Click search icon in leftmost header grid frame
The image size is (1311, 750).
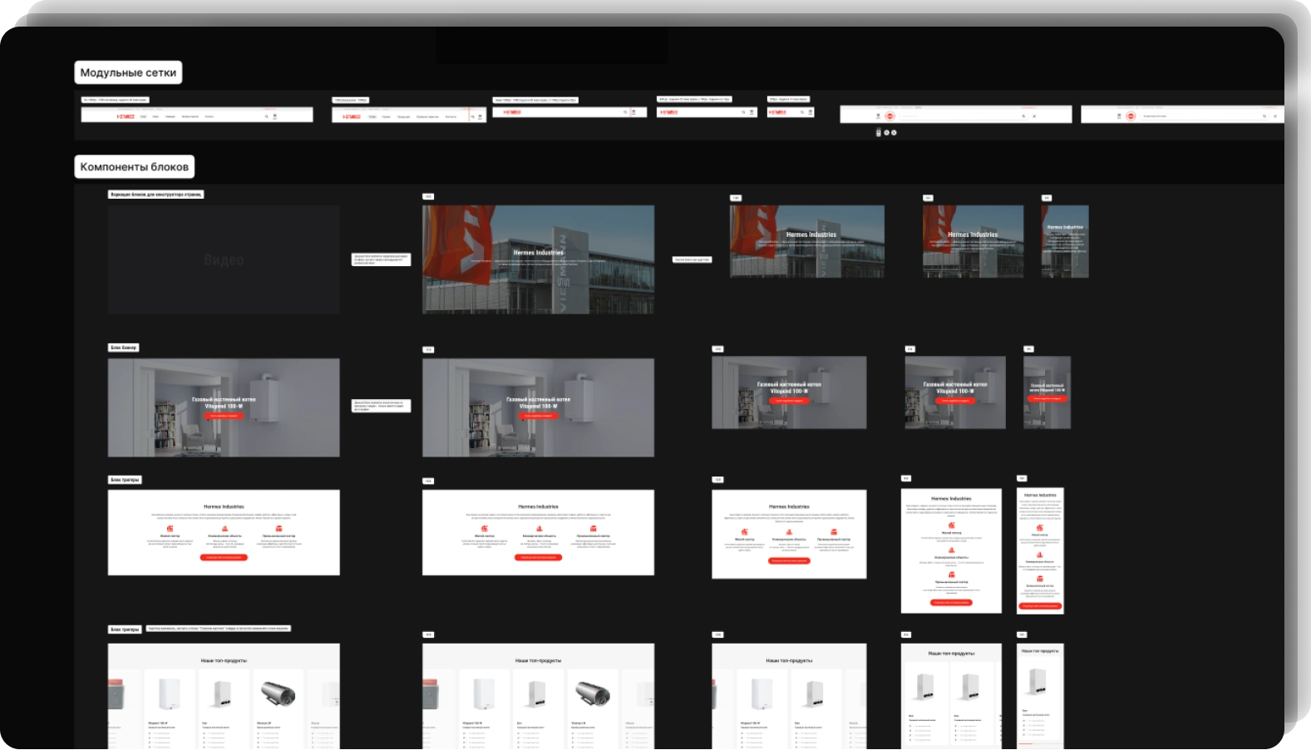coord(266,116)
